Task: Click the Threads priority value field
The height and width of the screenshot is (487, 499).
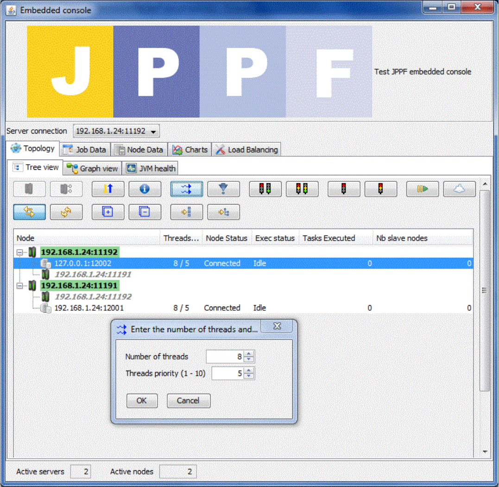Action: coord(228,373)
